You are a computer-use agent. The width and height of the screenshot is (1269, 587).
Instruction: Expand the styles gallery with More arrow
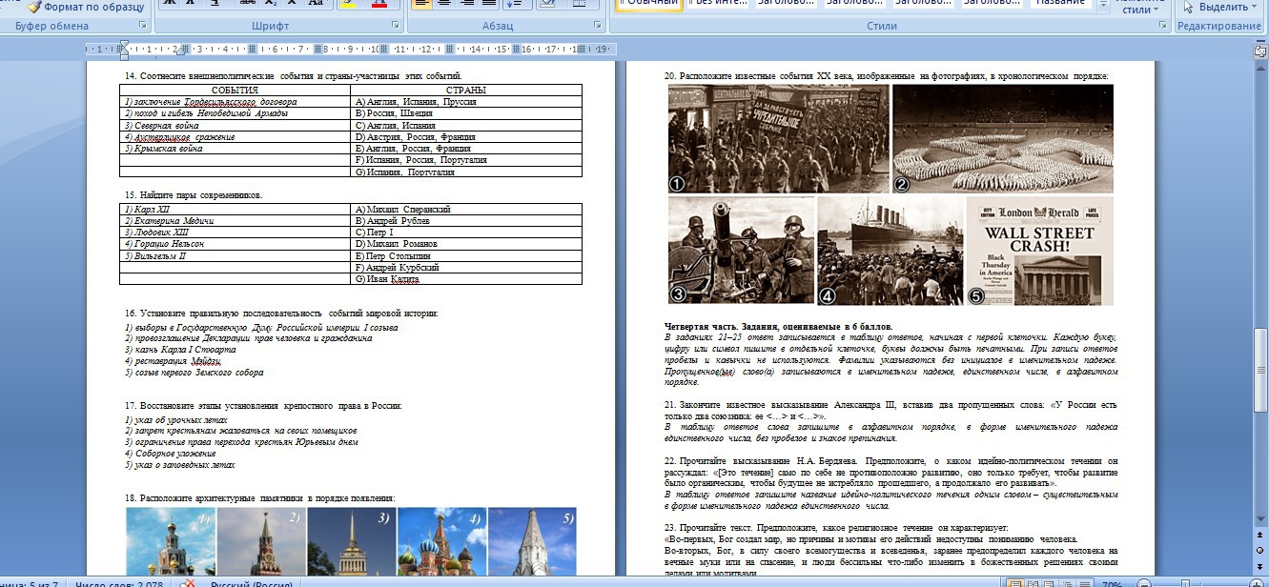(x=1103, y=6)
